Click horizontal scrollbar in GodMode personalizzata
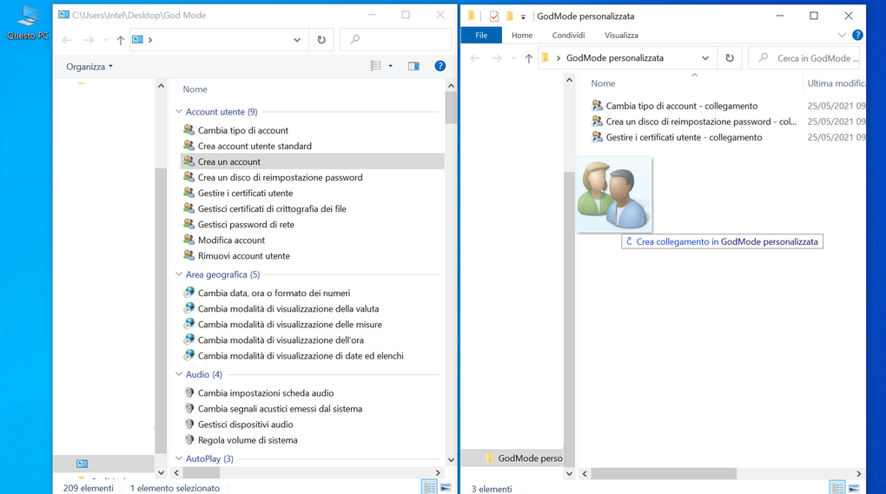The image size is (886, 494). pyautogui.click(x=664, y=474)
